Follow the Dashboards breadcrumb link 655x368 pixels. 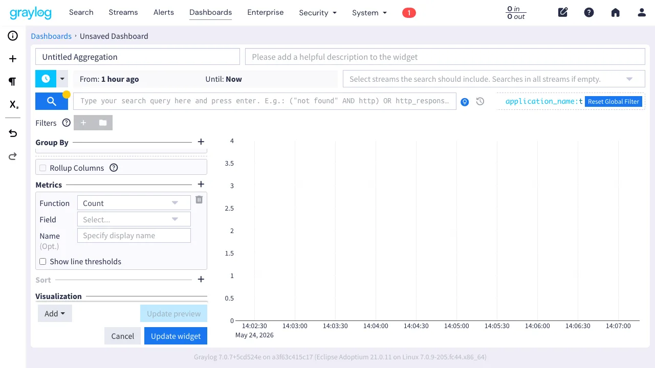[51, 36]
